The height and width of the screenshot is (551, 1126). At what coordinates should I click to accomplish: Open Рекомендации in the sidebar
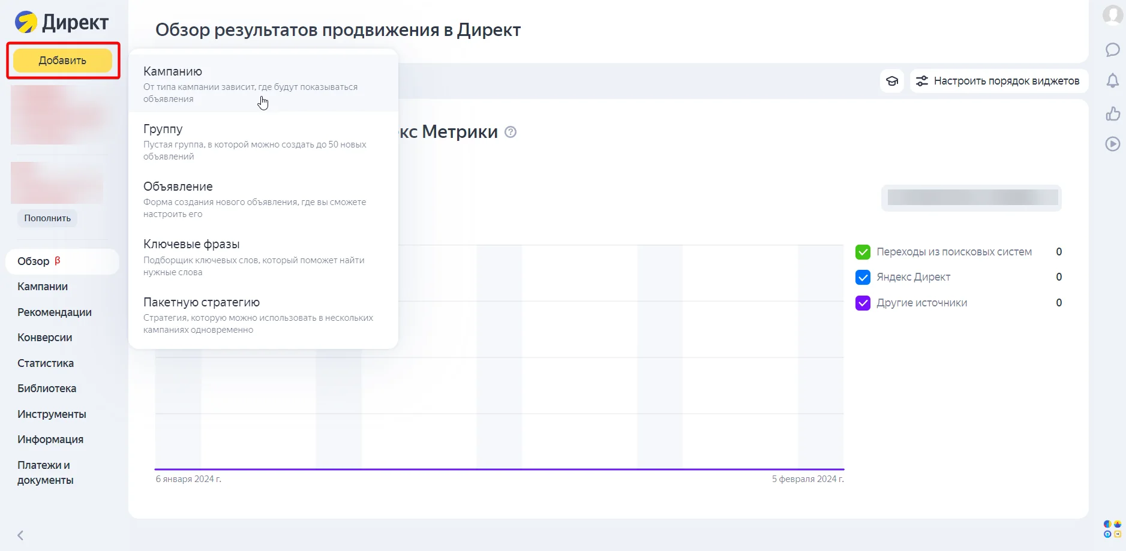[55, 312]
